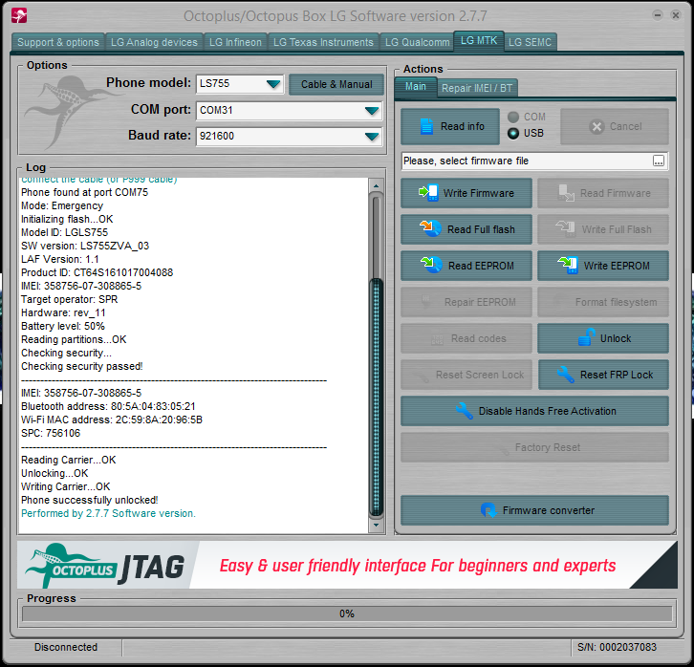Click the log scrollbar thumb

(377, 397)
